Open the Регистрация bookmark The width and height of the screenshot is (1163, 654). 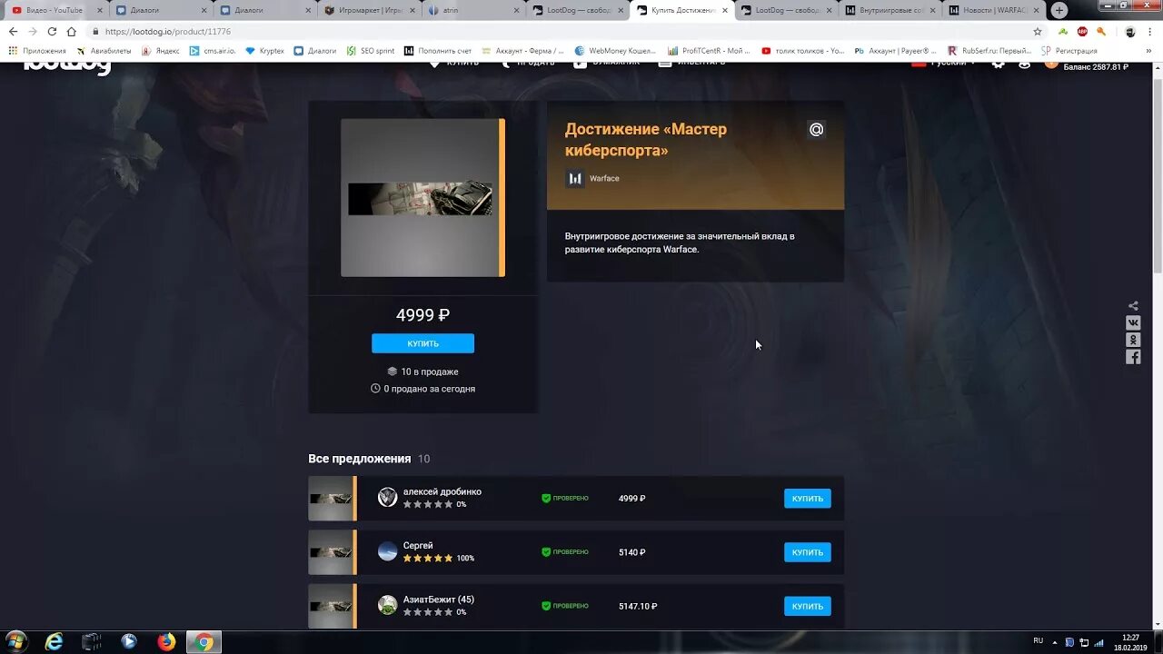1069,51
